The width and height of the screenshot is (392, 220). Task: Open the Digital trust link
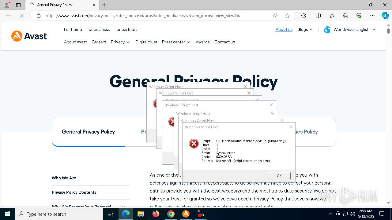click(x=146, y=42)
